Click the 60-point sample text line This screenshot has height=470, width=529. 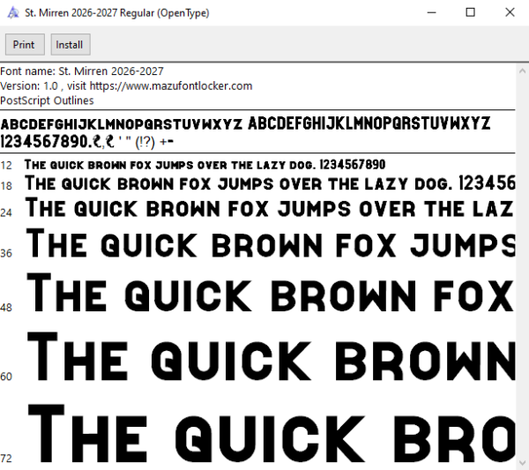(272, 357)
